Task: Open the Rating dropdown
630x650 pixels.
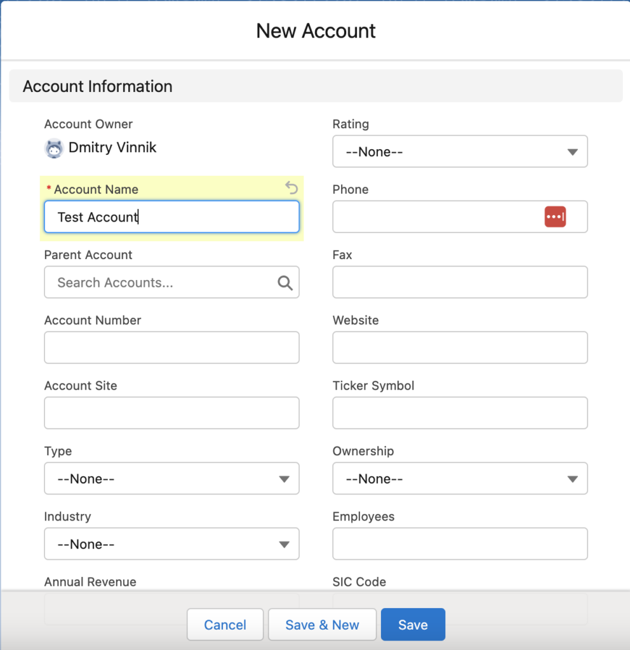Action: [460, 152]
